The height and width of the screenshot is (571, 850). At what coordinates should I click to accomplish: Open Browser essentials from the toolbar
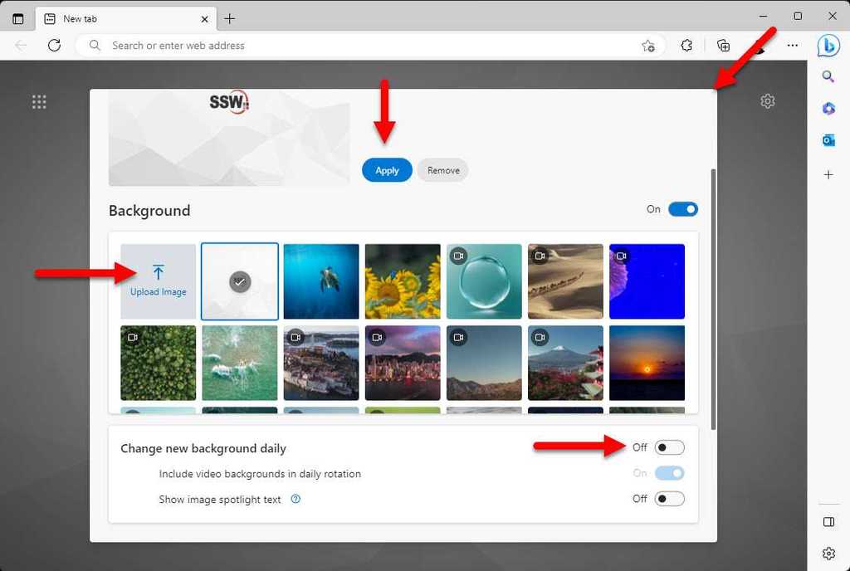(686, 46)
